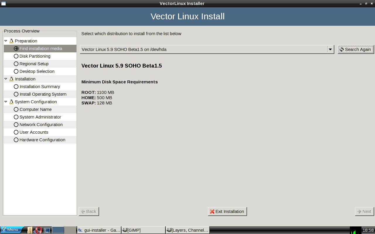
Task: Open the folder file manager taskbar icon
Action: (x=30, y=230)
